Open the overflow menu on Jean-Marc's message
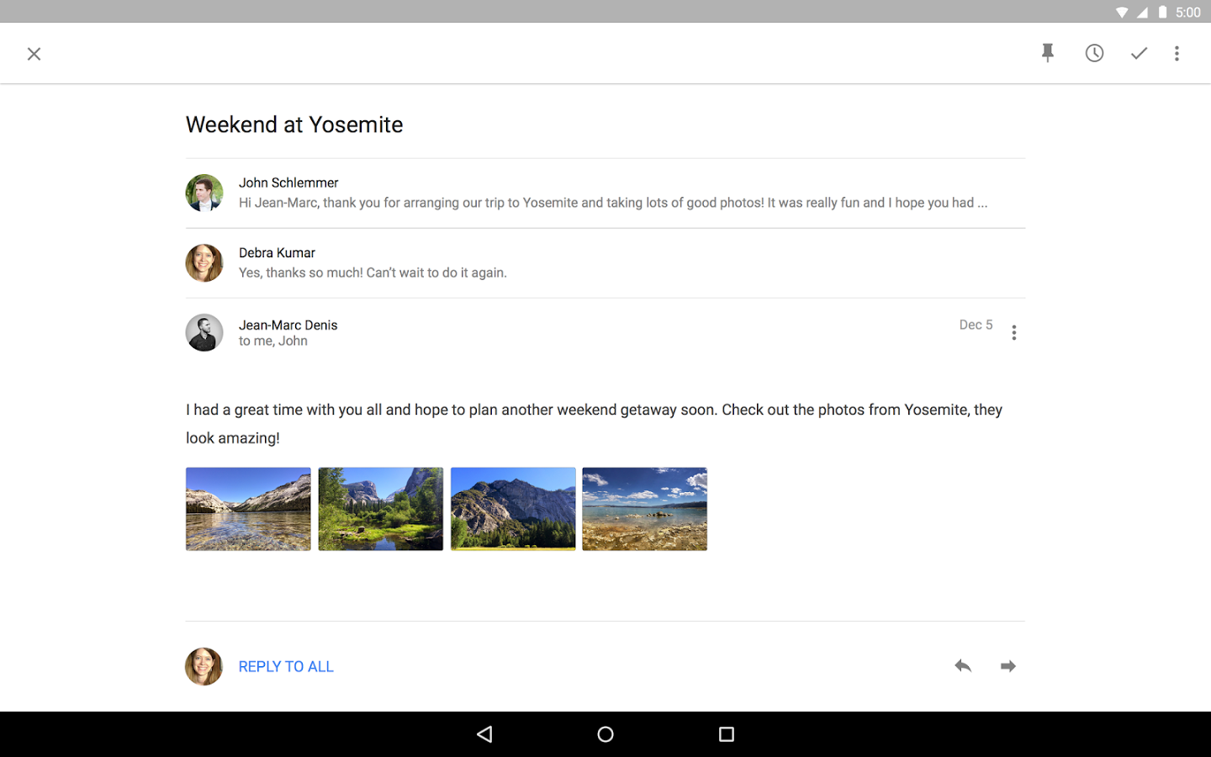This screenshot has height=757, width=1211. point(1014,332)
